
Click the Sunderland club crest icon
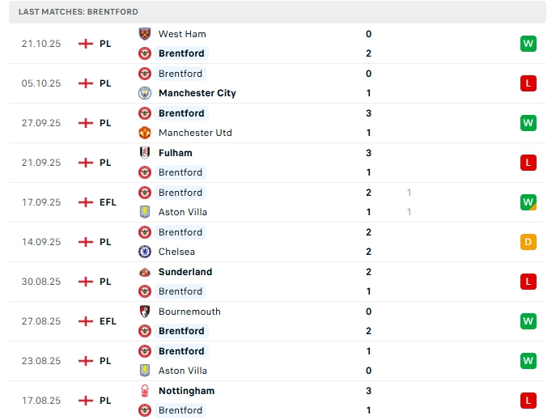click(x=146, y=272)
